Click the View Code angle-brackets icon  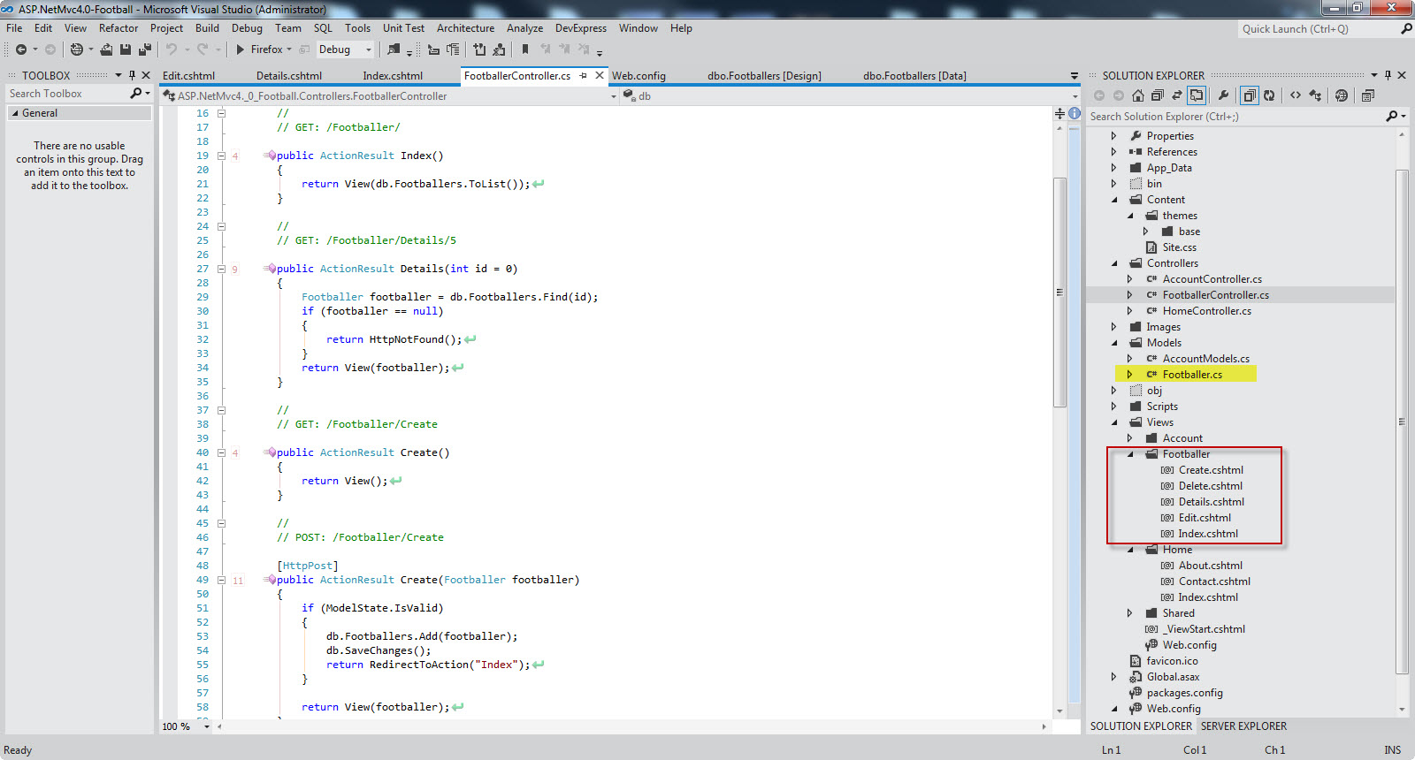point(1296,95)
